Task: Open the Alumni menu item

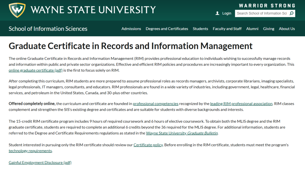Action: coord(252,29)
